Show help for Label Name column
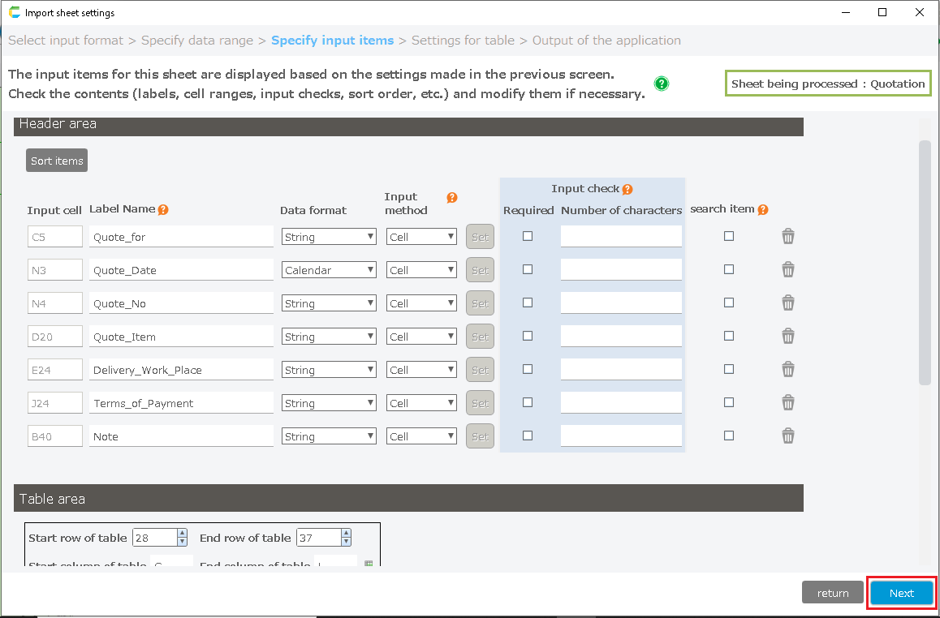Screen dimensions: 940x618 click(163, 209)
